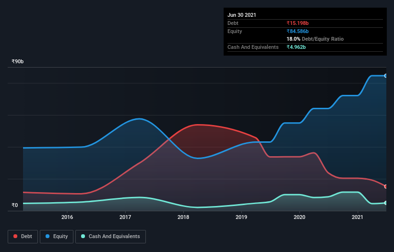Image resolution: width=394 pixels, height=252 pixels.
Task: Click the 2016 x-axis label
Action: [x=67, y=217]
